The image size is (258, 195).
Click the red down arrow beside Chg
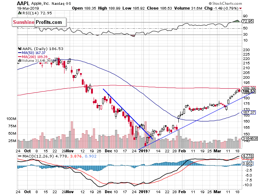(240, 8)
